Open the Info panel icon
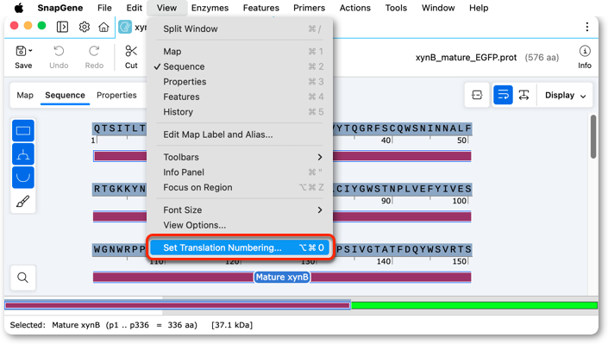 pos(585,51)
